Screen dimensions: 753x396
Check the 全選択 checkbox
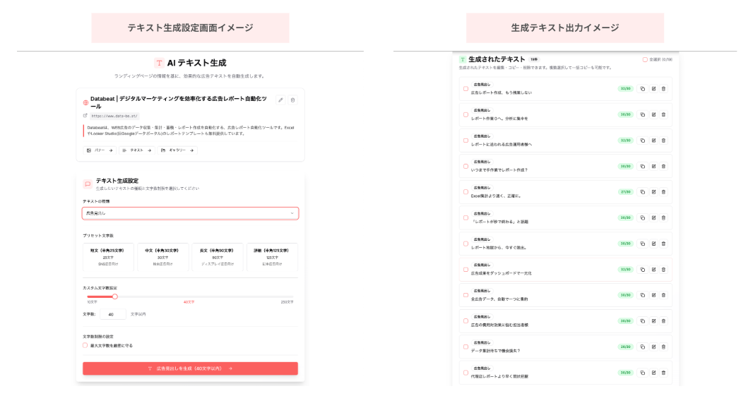click(645, 59)
